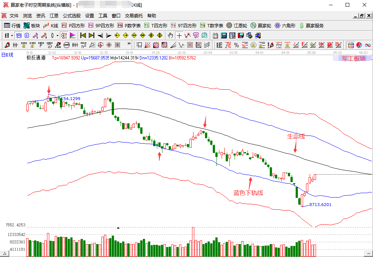
Task: Select the red fan lines tool
Action: pyautogui.click(x=148, y=45)
